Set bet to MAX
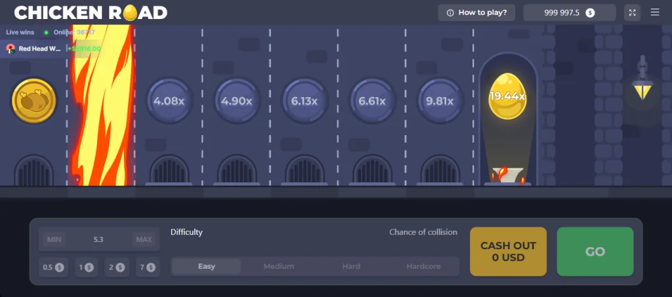 pyautogui.click(x=144, y=239)
